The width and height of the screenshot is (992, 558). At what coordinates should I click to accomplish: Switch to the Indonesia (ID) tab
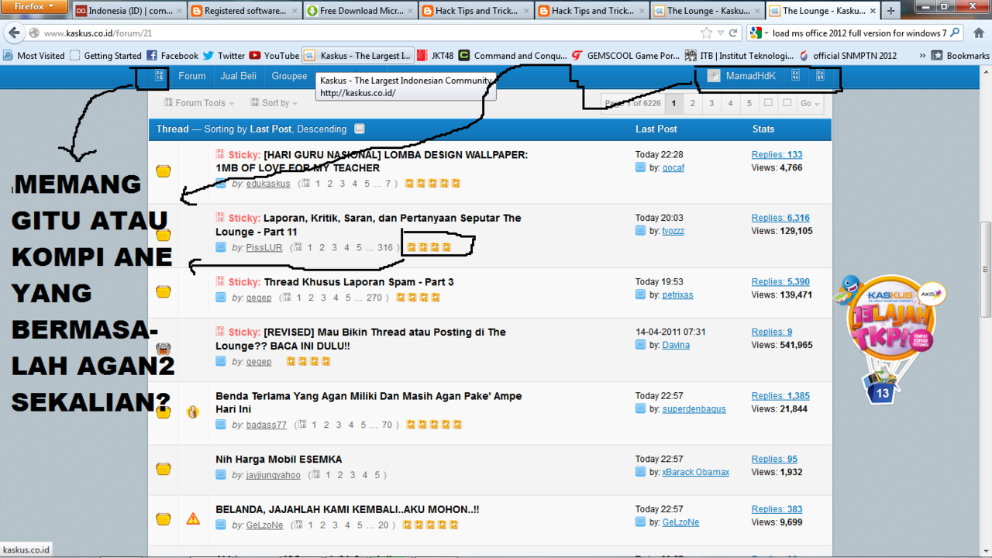tap(129, 11)
